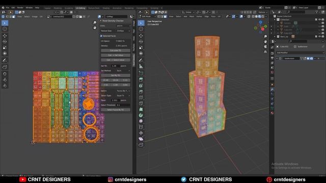Open the Set Method dropdown
This screenshot has height=183, width=326.
(123, 71)
